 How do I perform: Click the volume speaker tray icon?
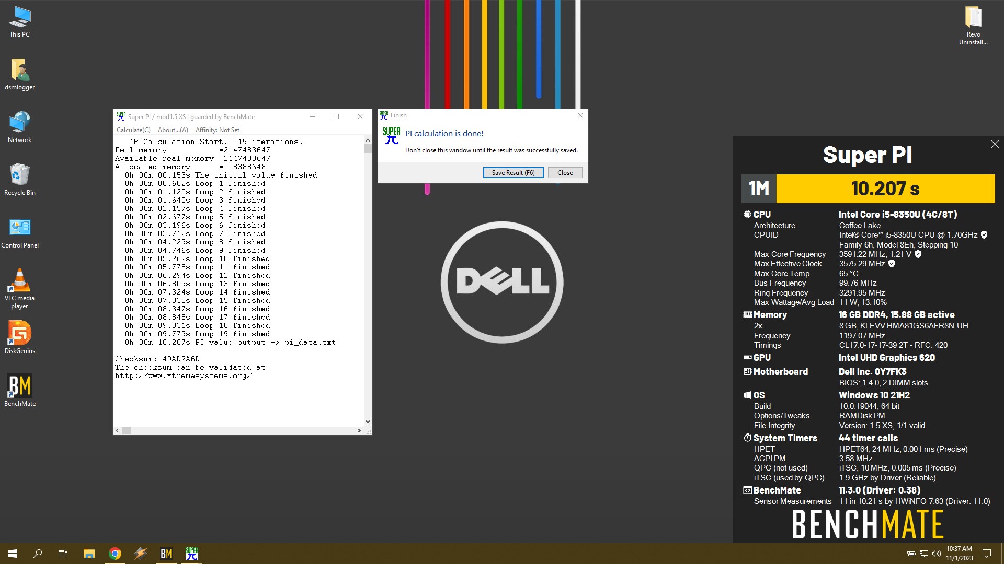[x=937, y=554]
